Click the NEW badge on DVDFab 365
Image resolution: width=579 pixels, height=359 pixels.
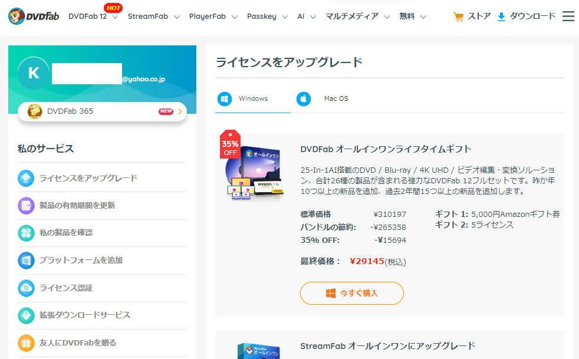tap(166, 111)
